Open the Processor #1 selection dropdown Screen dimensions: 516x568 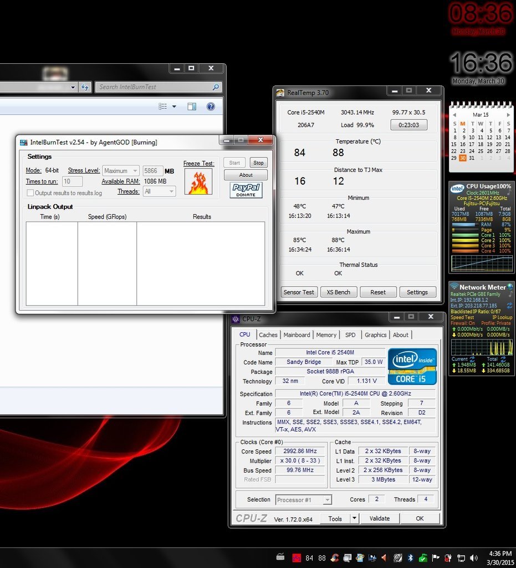point(303,500)
